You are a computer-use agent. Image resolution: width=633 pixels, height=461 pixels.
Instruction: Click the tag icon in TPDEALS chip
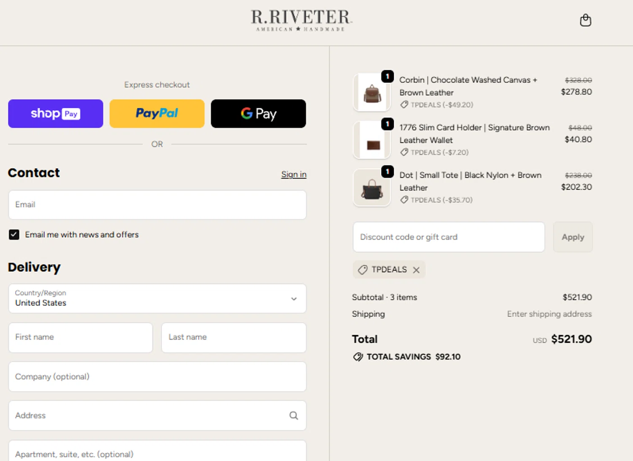coord(362,270)
